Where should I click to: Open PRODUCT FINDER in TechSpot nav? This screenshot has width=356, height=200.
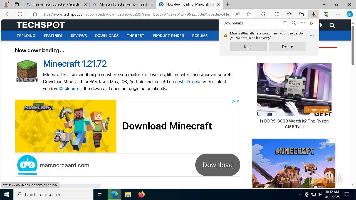point(168,36)
